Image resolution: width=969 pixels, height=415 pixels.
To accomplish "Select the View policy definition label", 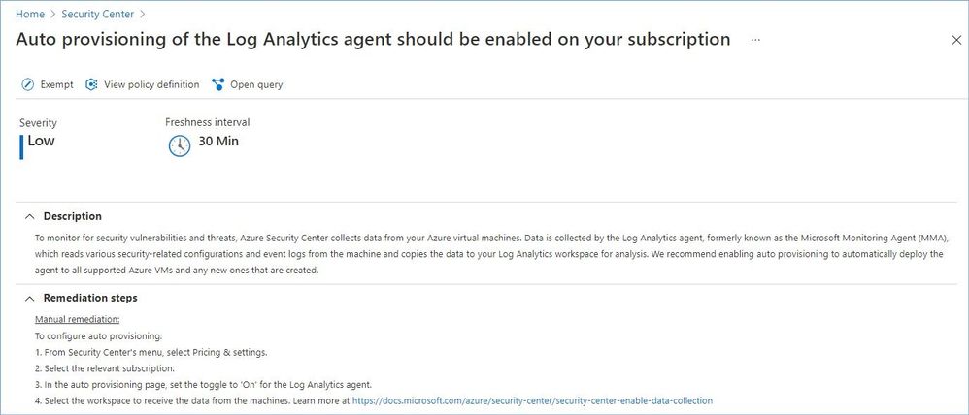I will coord(151,85).
